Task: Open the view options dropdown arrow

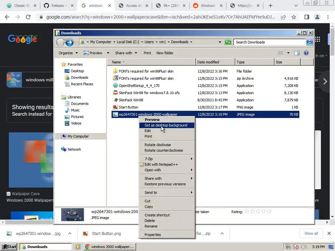Action: point(288,53)
